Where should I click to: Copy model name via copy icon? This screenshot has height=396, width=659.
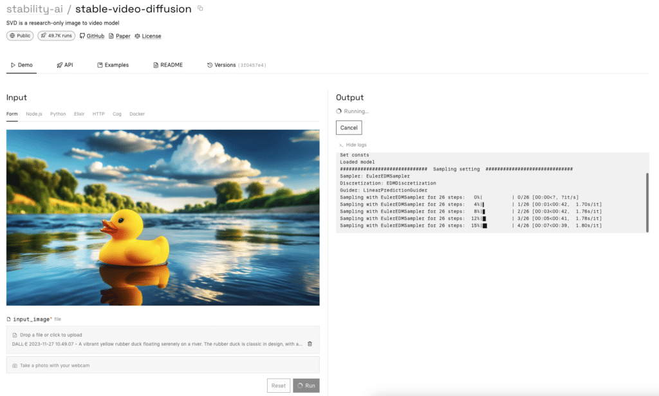tap(201, 8)
